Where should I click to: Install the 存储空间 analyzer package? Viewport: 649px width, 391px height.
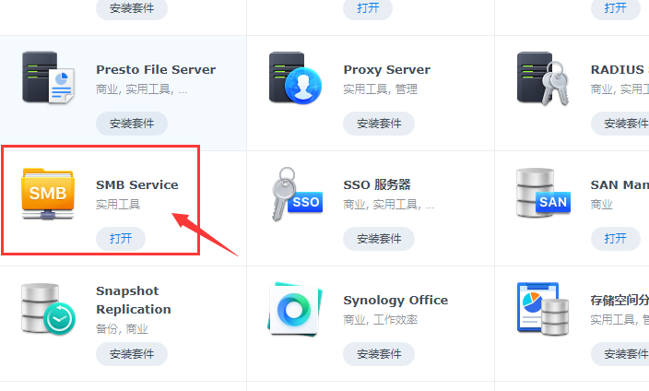click(620, 354)
